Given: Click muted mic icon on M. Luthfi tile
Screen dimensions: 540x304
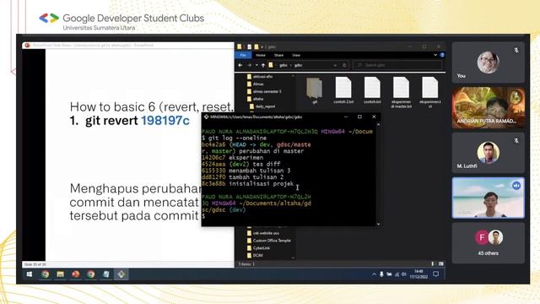Looking at the screenshot, I should 516,141.
